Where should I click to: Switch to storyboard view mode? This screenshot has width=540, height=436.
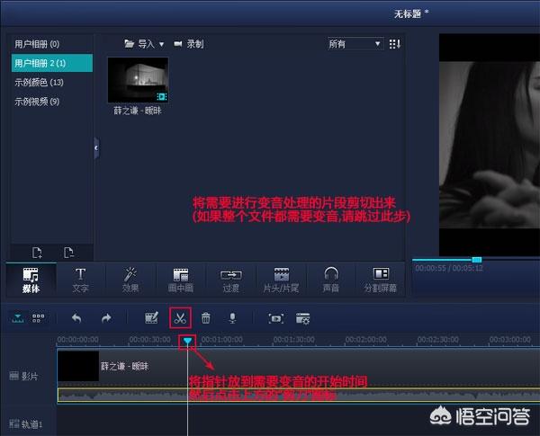[38, 318]
